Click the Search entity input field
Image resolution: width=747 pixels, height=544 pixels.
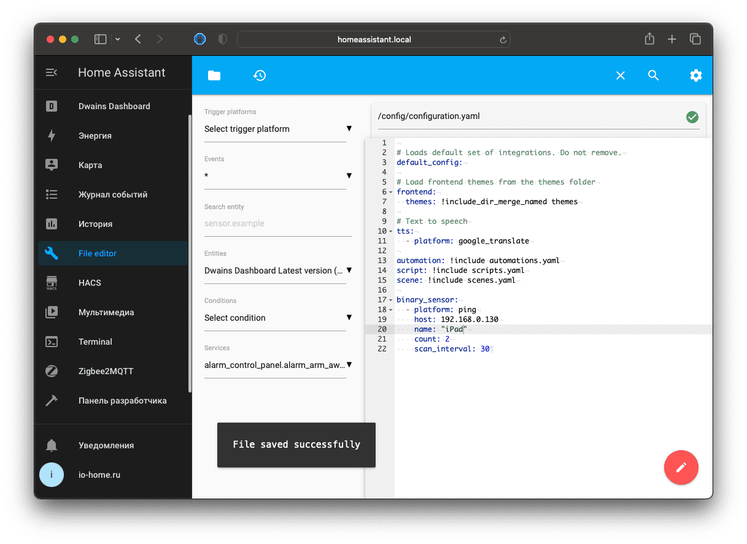(277, 224)
